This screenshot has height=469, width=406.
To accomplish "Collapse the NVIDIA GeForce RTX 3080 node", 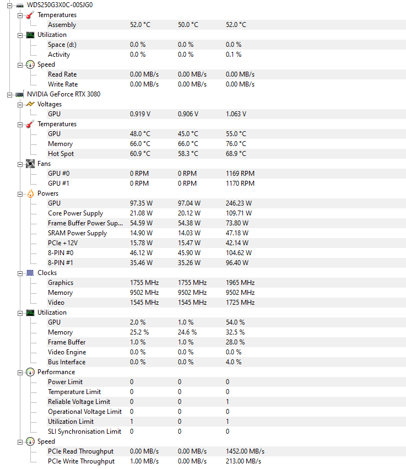I will pos(10,94).
